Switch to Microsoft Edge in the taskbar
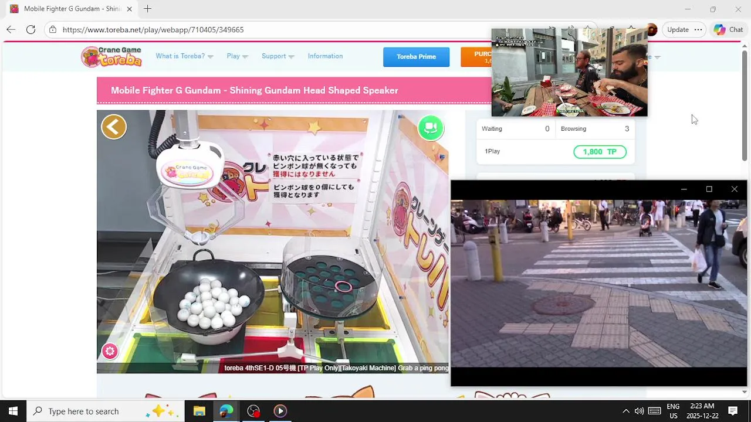Screen dimensions: 751x422 226,411
